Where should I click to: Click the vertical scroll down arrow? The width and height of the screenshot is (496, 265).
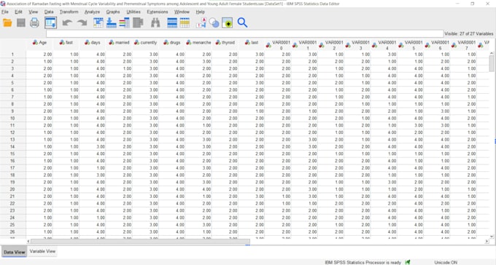coord(492,237)
